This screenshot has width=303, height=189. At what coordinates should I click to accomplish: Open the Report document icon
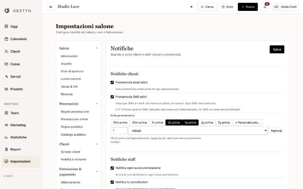tap(6, 149)
